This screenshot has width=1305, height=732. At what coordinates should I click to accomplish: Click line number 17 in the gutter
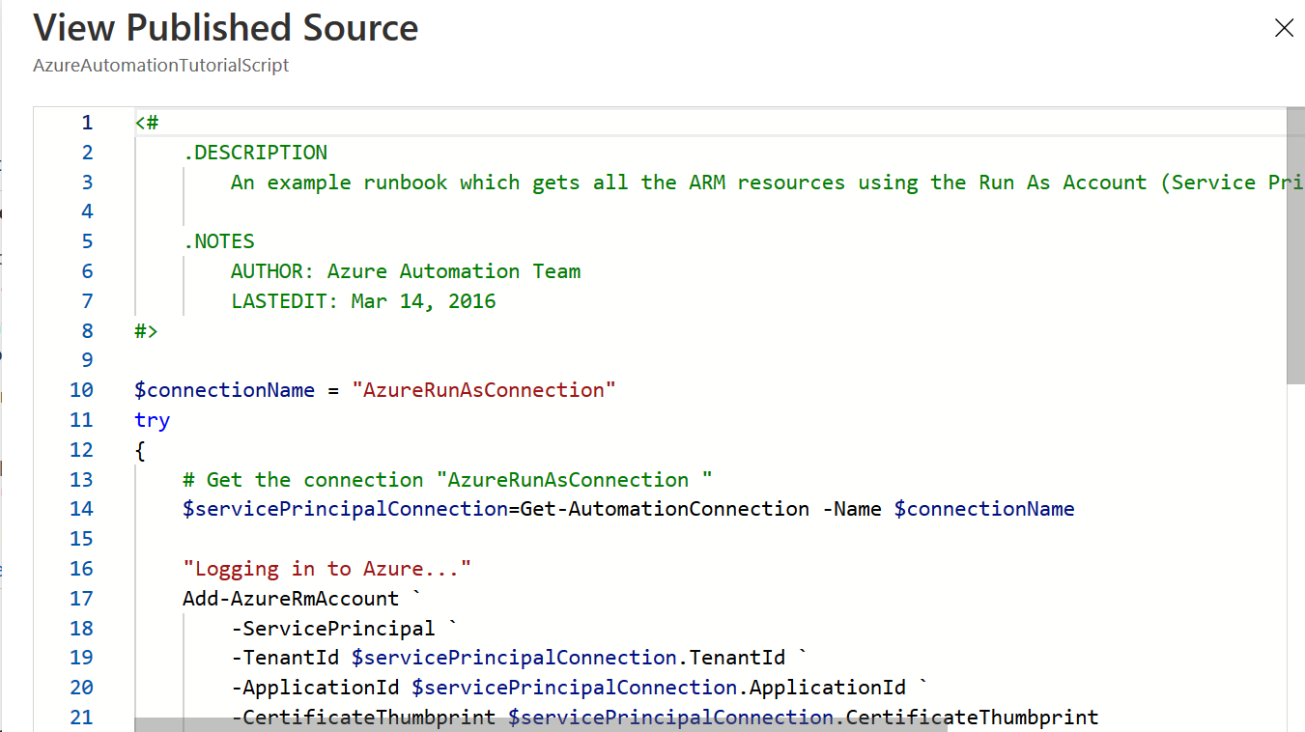click(82, 599)
